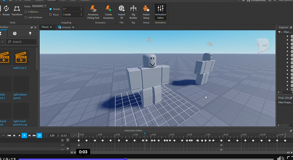Screen dimensions: 293x160
Task: Jump to the previous keyframe
Action: pos(14,135)
